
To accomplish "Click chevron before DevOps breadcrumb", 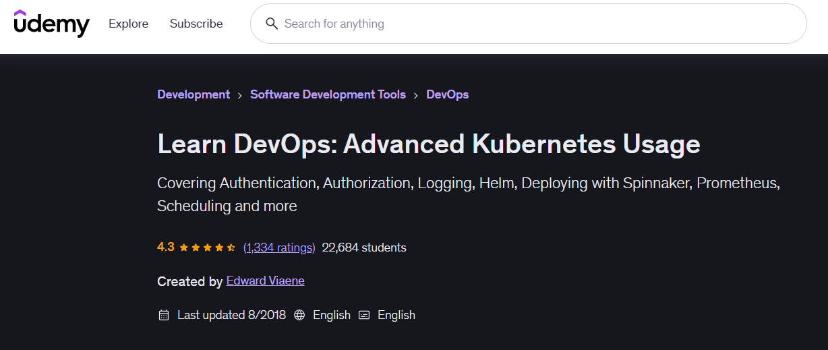I will pos(416,95).
